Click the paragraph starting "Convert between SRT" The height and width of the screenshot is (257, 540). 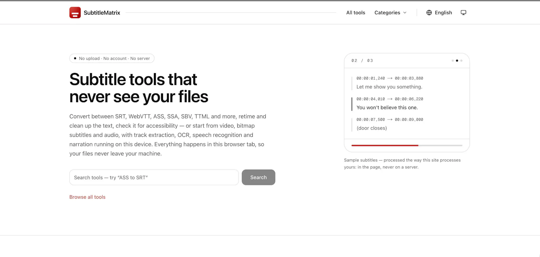(168, 135)
